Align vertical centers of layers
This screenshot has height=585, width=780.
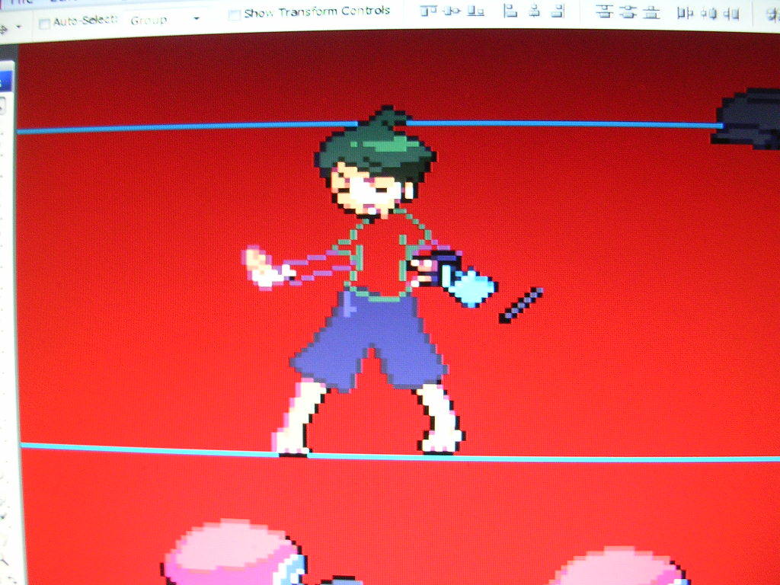pyautogui.click(x=452, y=11)
